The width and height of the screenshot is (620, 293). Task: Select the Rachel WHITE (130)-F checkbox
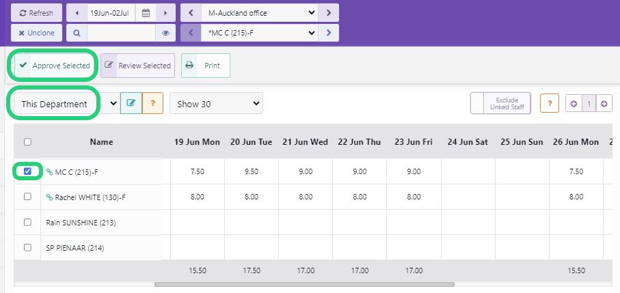tap(27, 197)
